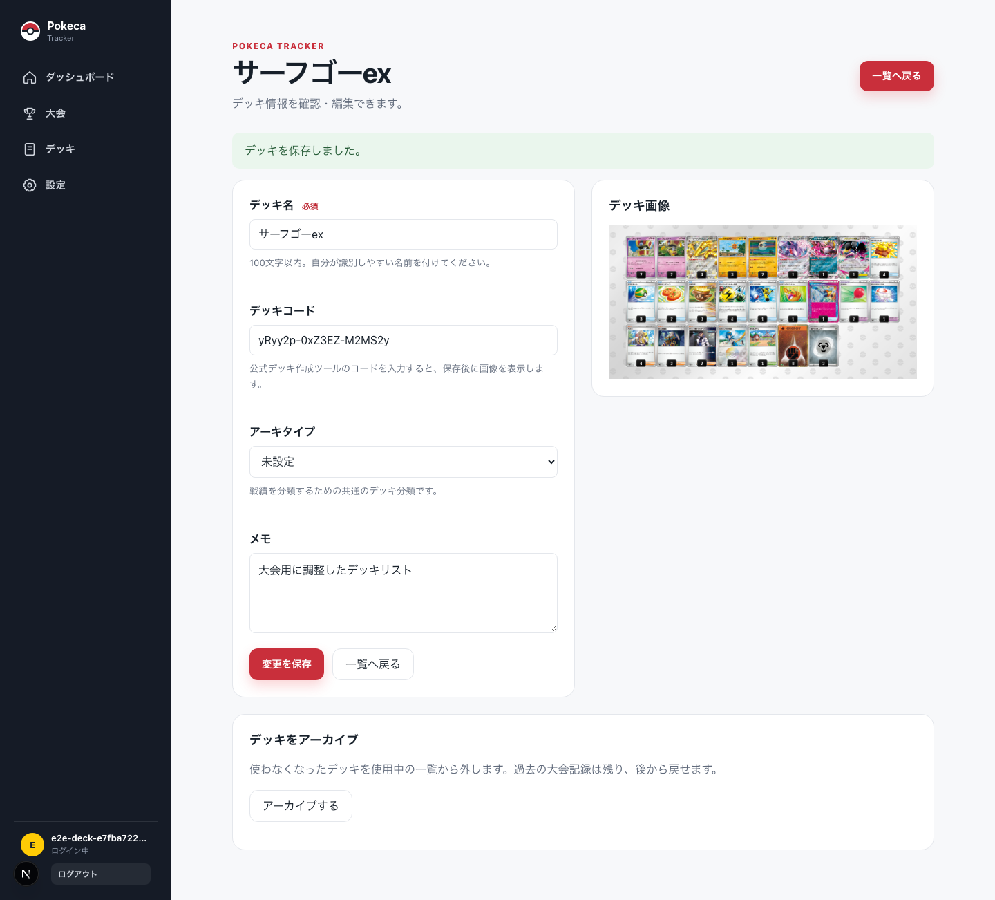This screenshot has width=995, height=900.
Task: Click the red 一覧へ戻る button at top
Action: click(896, 76)
